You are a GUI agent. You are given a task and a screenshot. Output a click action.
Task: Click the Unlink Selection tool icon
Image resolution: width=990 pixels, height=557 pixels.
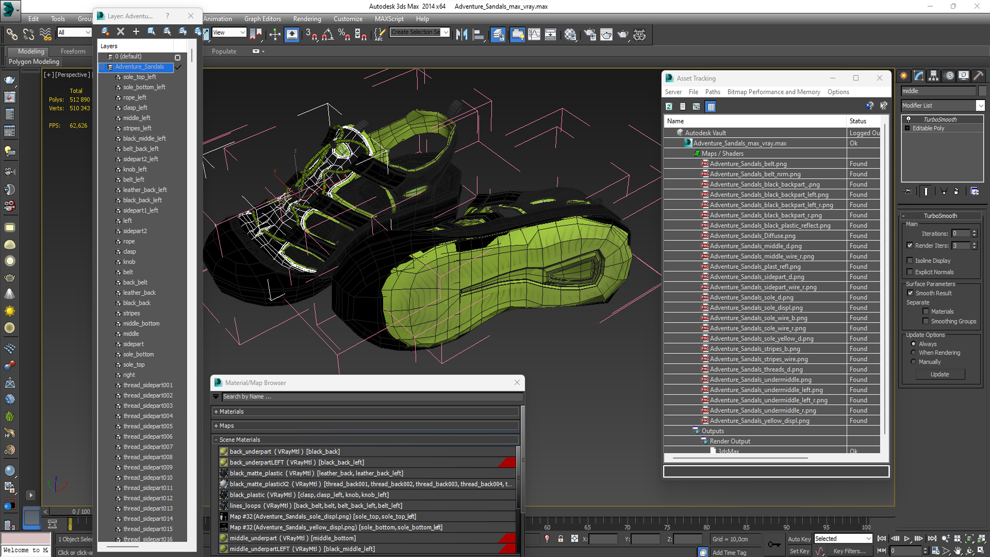(28, 34)
